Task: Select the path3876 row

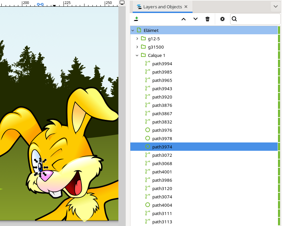Action: [x=204, y=105]
